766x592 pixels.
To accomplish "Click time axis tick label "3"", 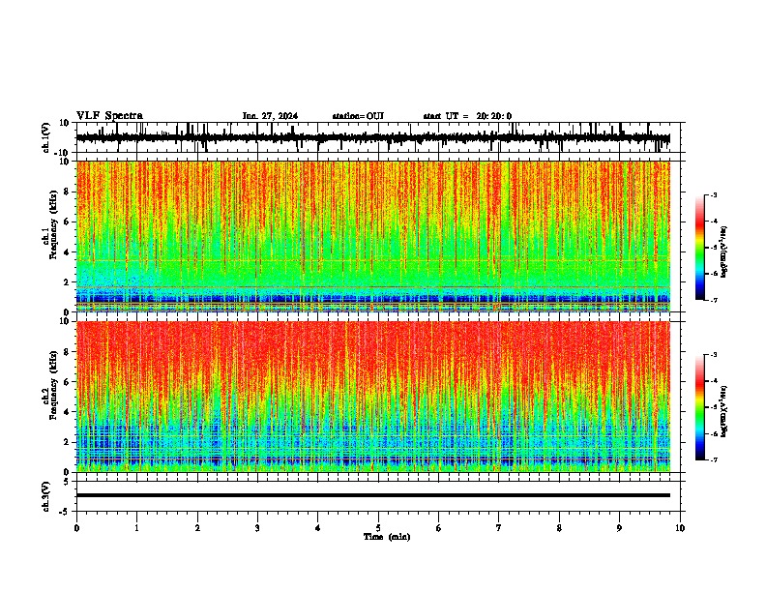I will click(257, 528).
